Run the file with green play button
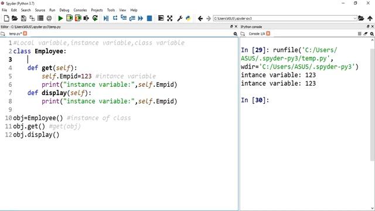Screen dimensions: 375x211 point(60,18)
